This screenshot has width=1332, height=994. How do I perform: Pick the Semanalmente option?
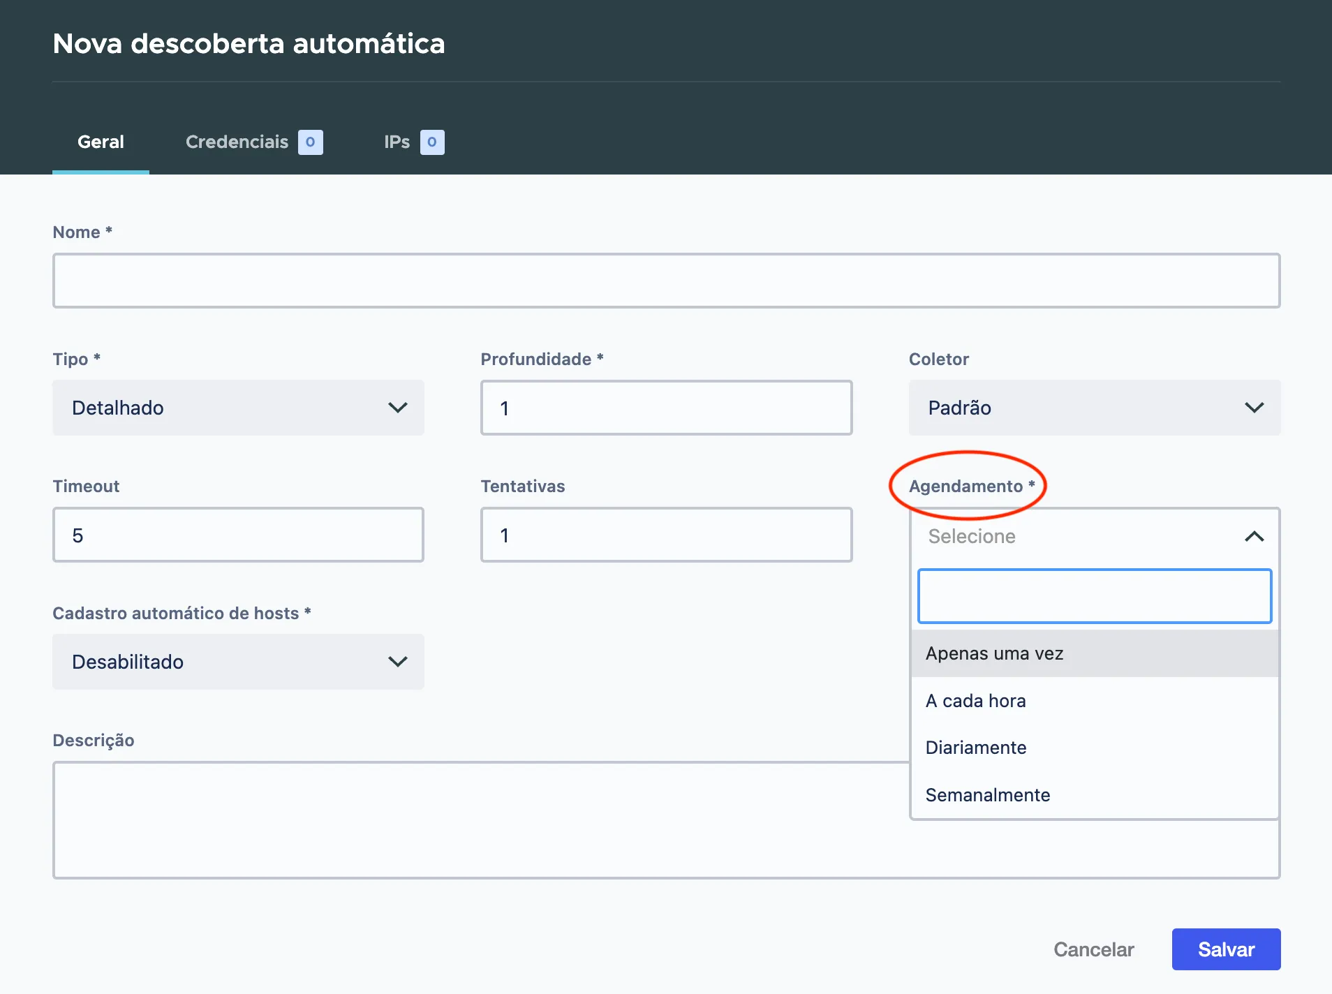pyautogui.click(x=1094, y=795)
